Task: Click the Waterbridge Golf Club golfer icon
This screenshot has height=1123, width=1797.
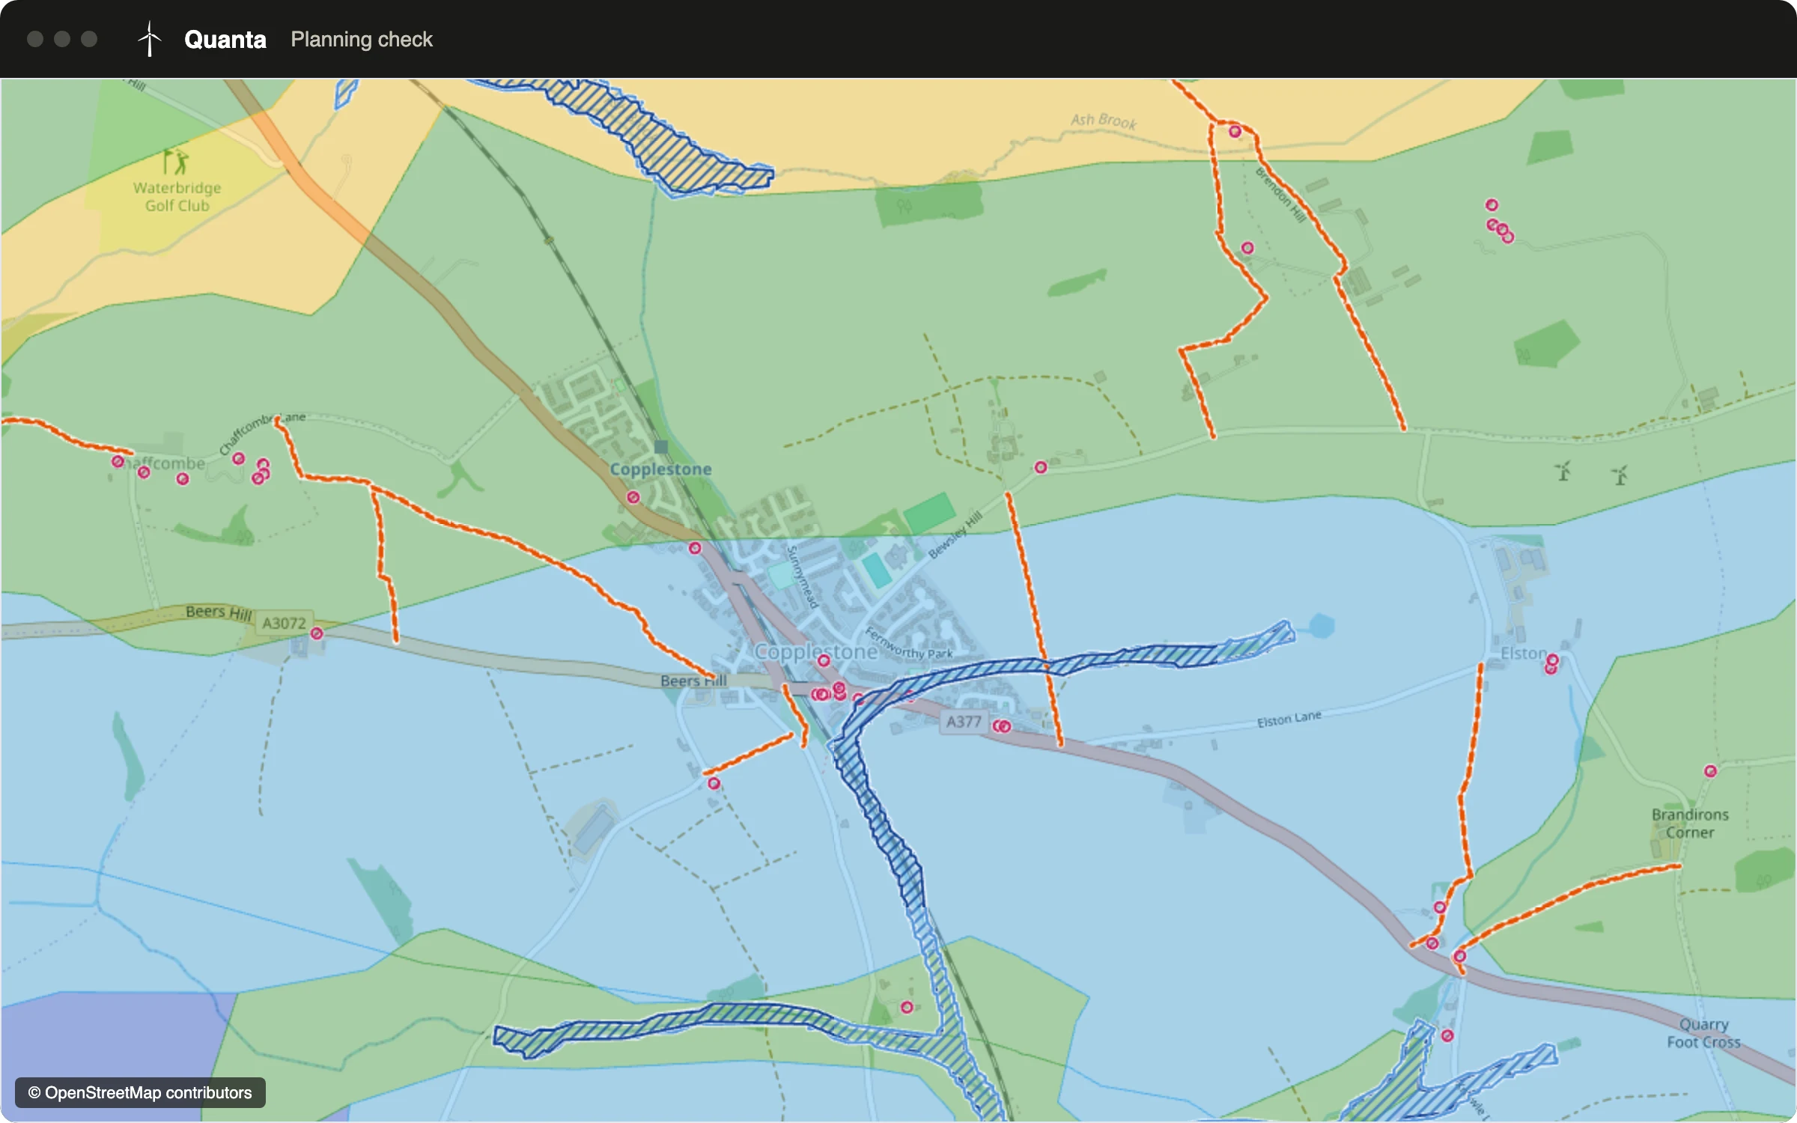Action: click(175, 161)
